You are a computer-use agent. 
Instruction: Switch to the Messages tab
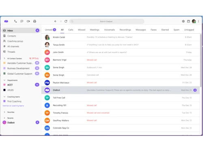(141, 30)
